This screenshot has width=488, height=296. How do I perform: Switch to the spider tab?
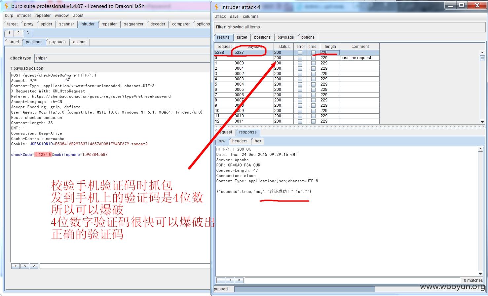(x=47, y=24)
